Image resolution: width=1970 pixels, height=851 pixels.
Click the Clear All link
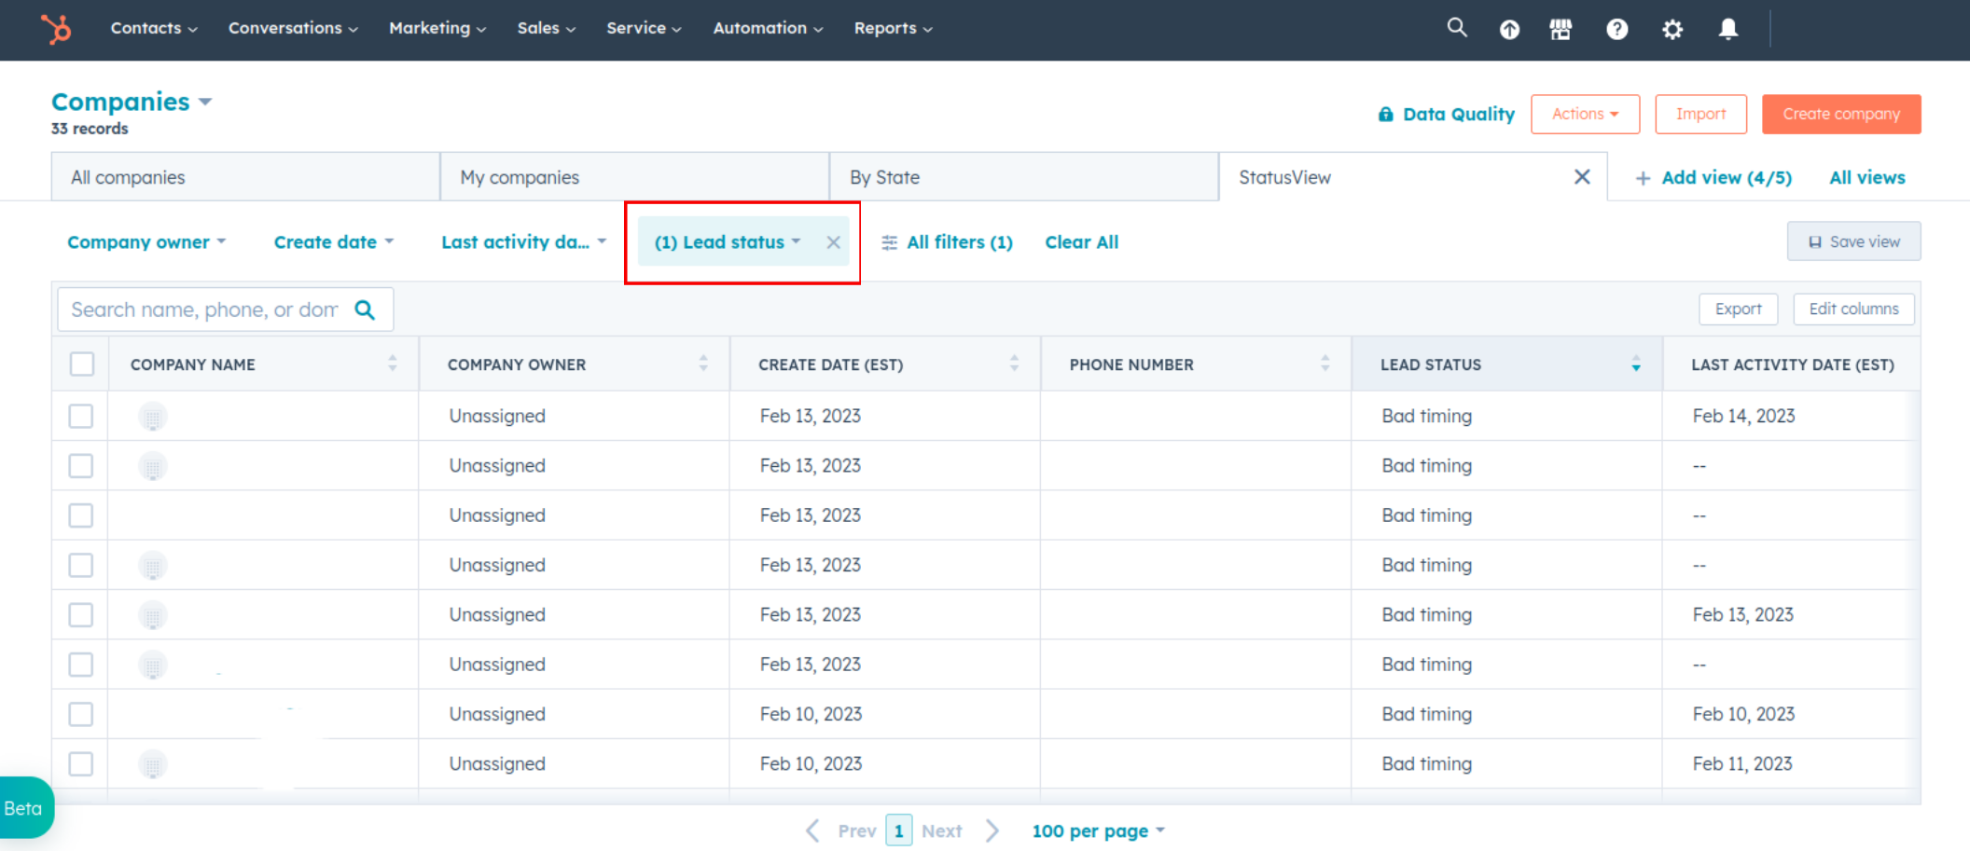(x=1081, y=241)
